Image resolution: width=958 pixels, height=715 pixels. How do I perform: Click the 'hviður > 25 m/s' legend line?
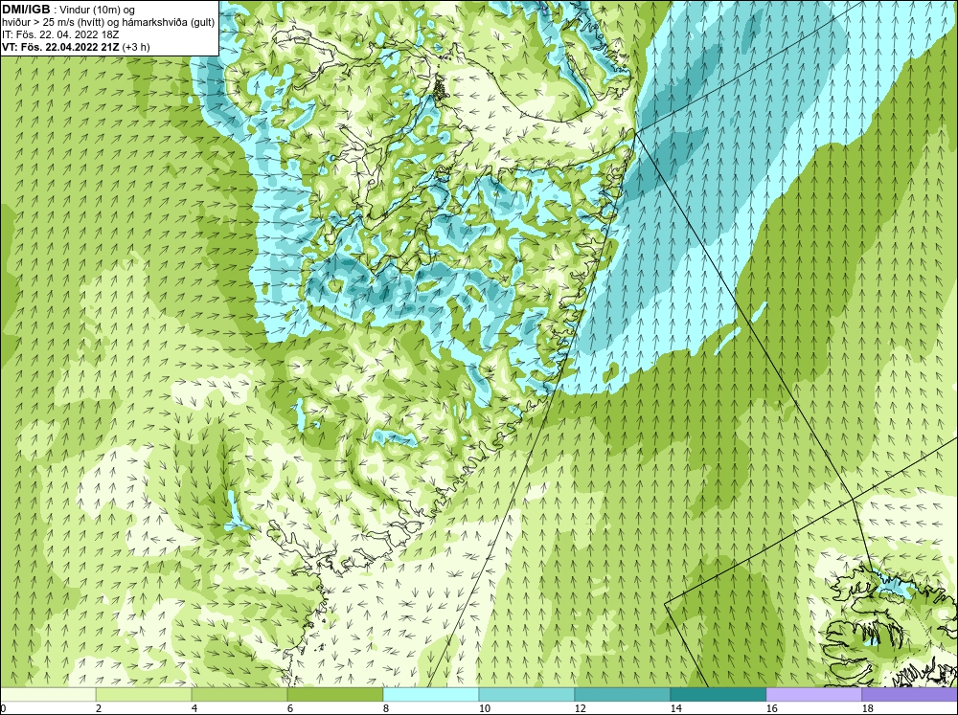tap(108, 22)
